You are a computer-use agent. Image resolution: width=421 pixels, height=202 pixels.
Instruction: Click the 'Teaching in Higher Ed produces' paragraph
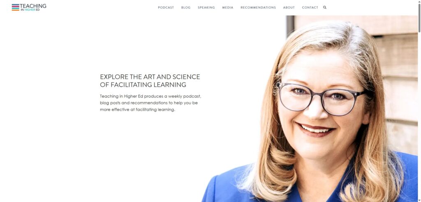[x=150, y=103]
